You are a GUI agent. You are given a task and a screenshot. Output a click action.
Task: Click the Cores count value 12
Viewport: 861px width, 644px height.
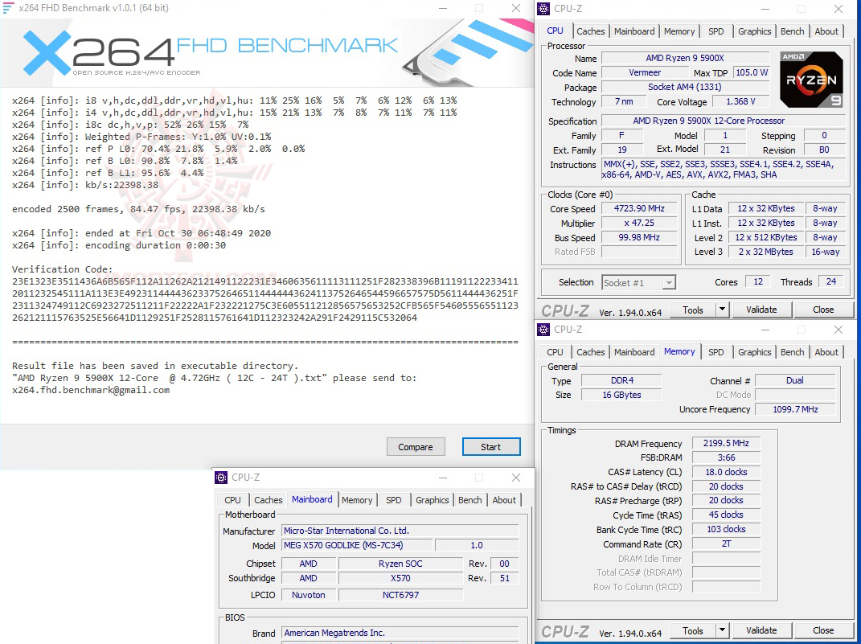(x=758, y=281)
